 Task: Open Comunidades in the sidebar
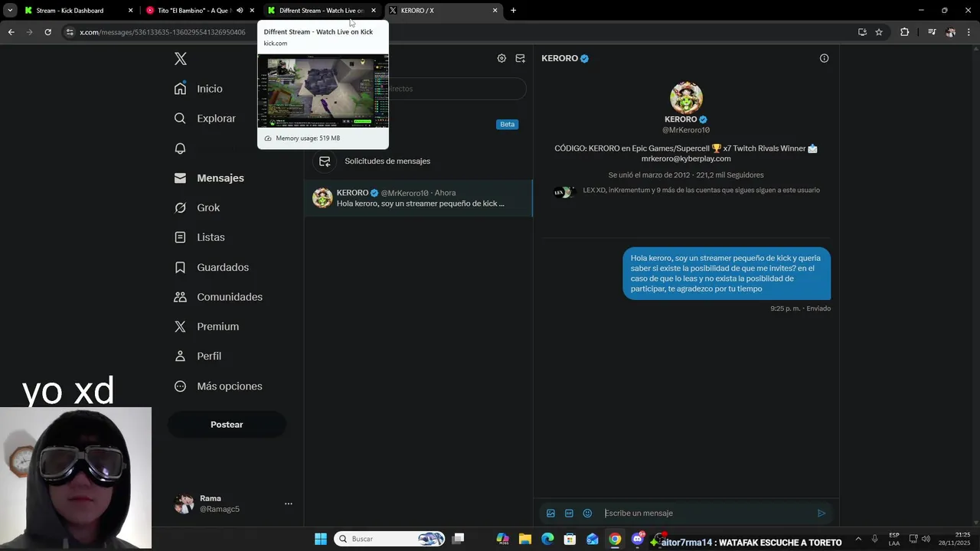(218, 297)
